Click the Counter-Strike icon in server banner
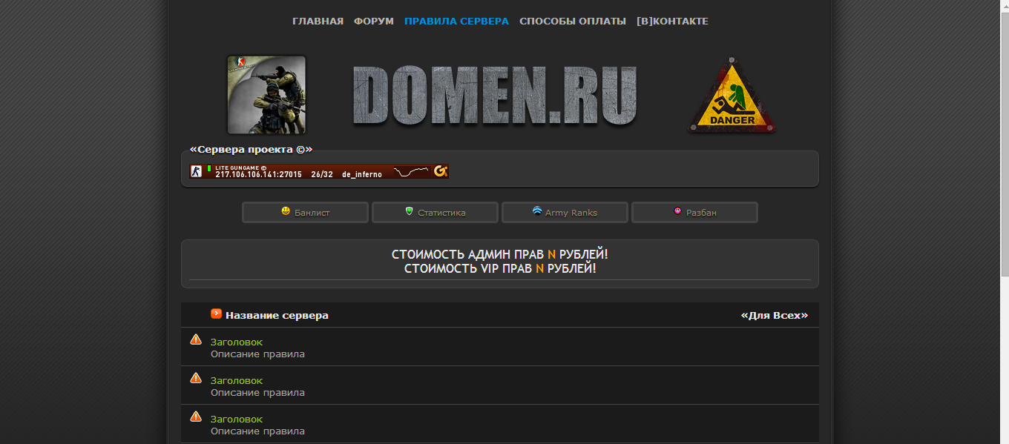Viewport: 1009px width, 444px height. [x=196, y=171]
